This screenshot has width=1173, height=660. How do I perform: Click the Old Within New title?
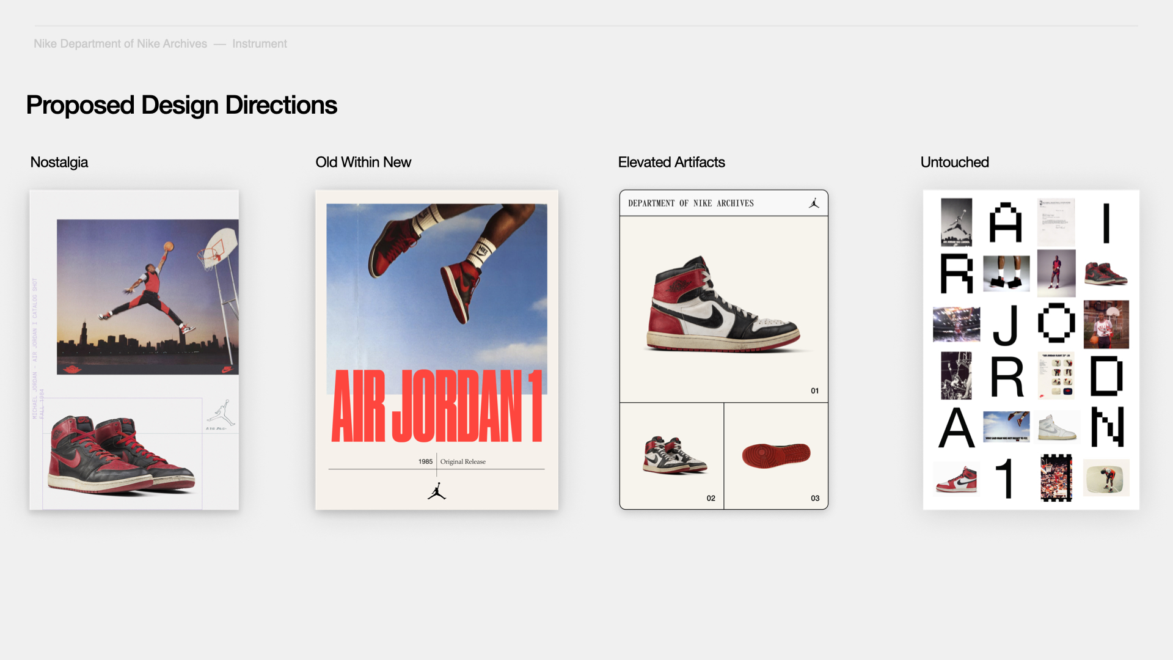pos(364,162)
